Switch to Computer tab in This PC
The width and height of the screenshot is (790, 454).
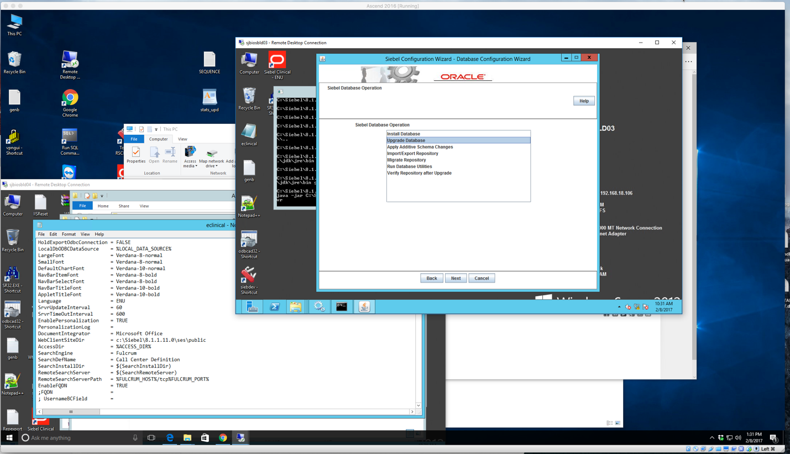pos(158,139)
